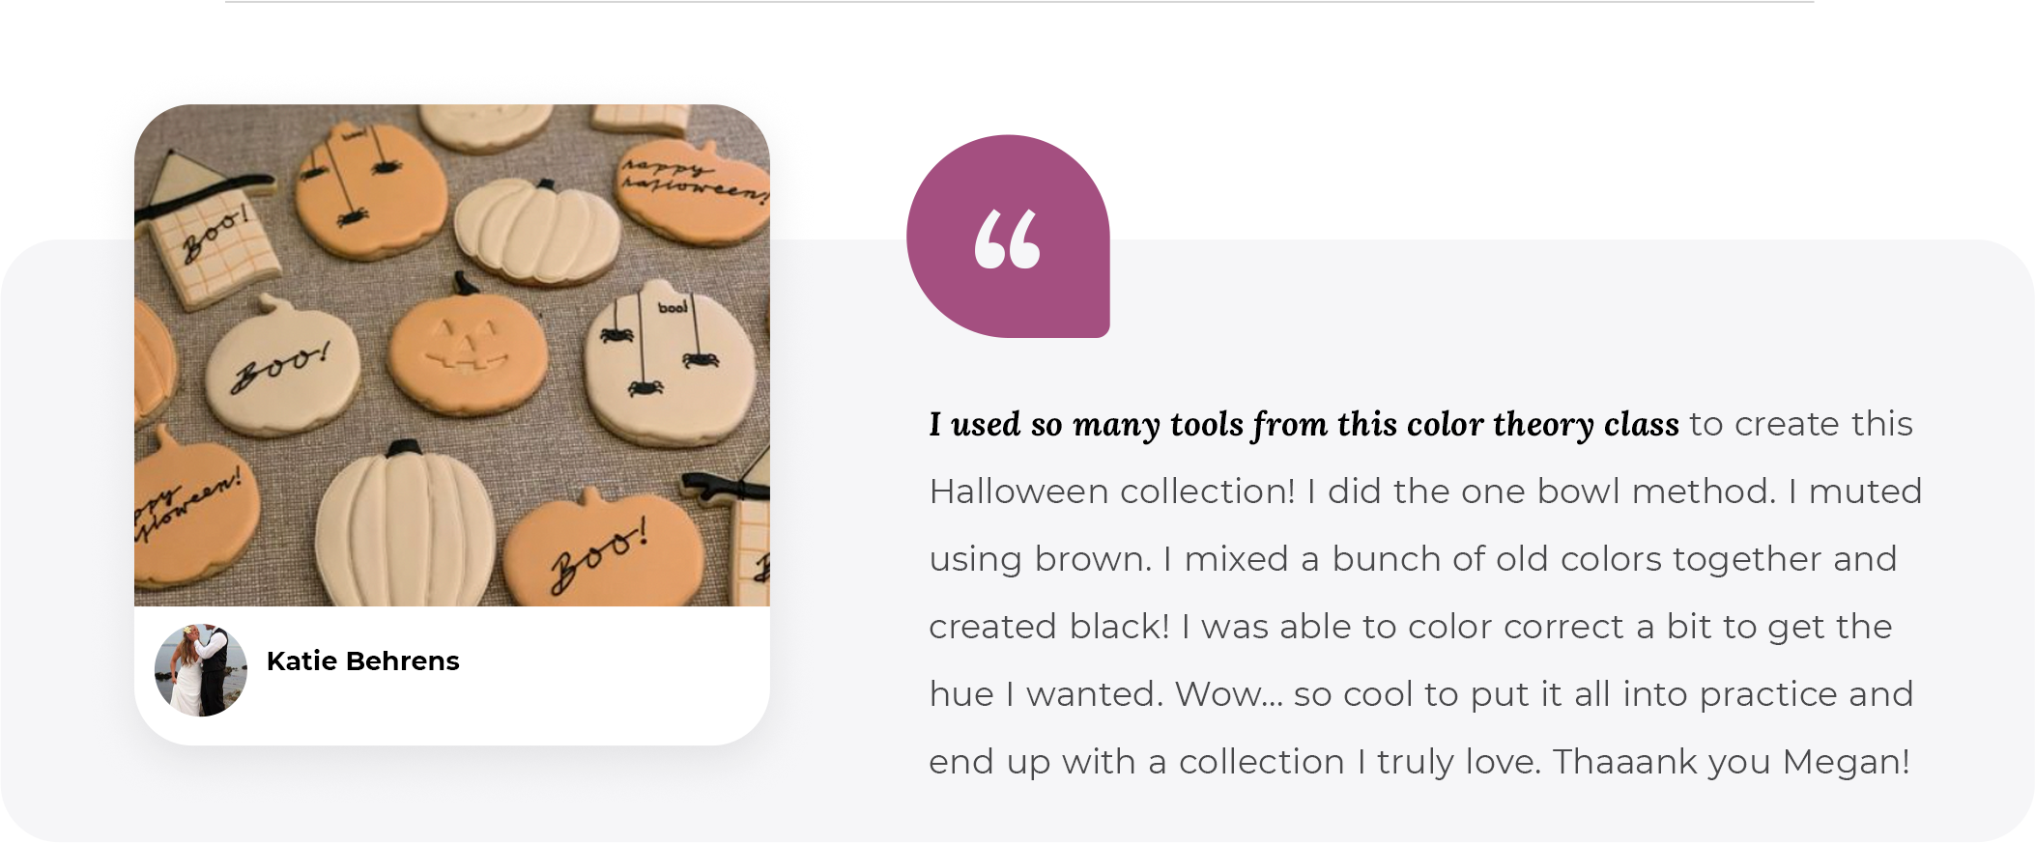Click the text 'Halloween collection!'
This screenshot has height=843, width=2035.
pos(1112,492)
